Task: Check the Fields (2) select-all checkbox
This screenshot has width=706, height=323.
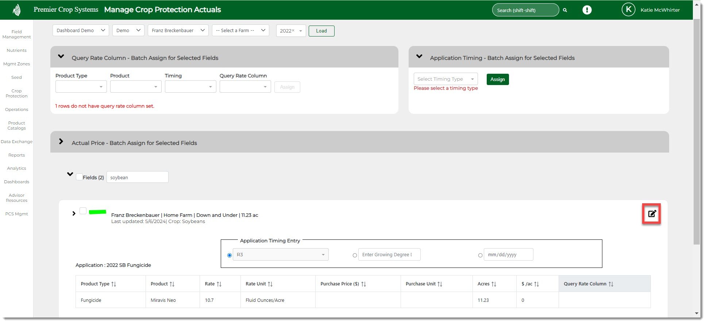Action: click(x=79, y=177)
